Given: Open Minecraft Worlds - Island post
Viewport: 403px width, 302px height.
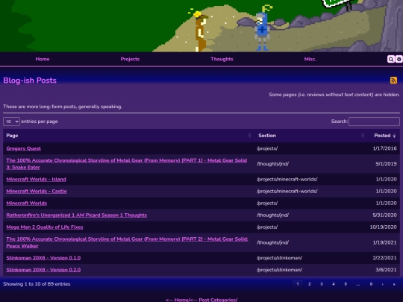Looking at the screenshot, I should (x=36, y=179).
